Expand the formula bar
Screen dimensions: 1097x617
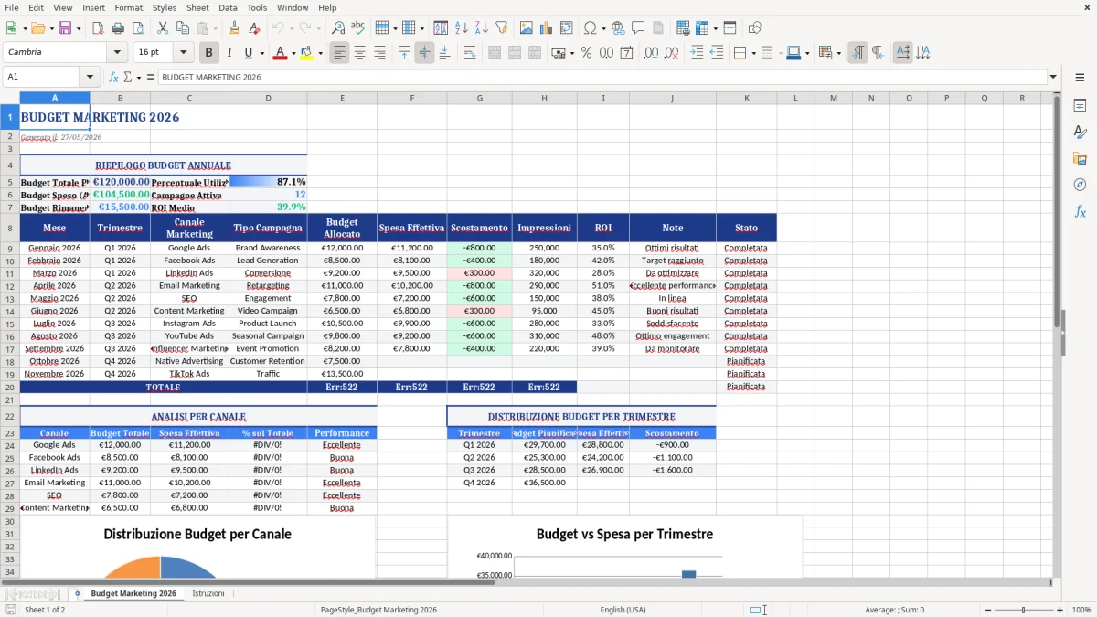click(1053, 77)
